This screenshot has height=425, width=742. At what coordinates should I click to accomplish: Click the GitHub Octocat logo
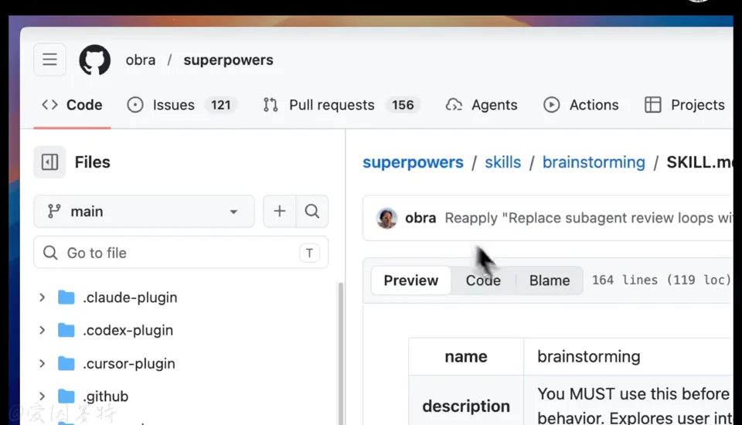pos(94,59)
